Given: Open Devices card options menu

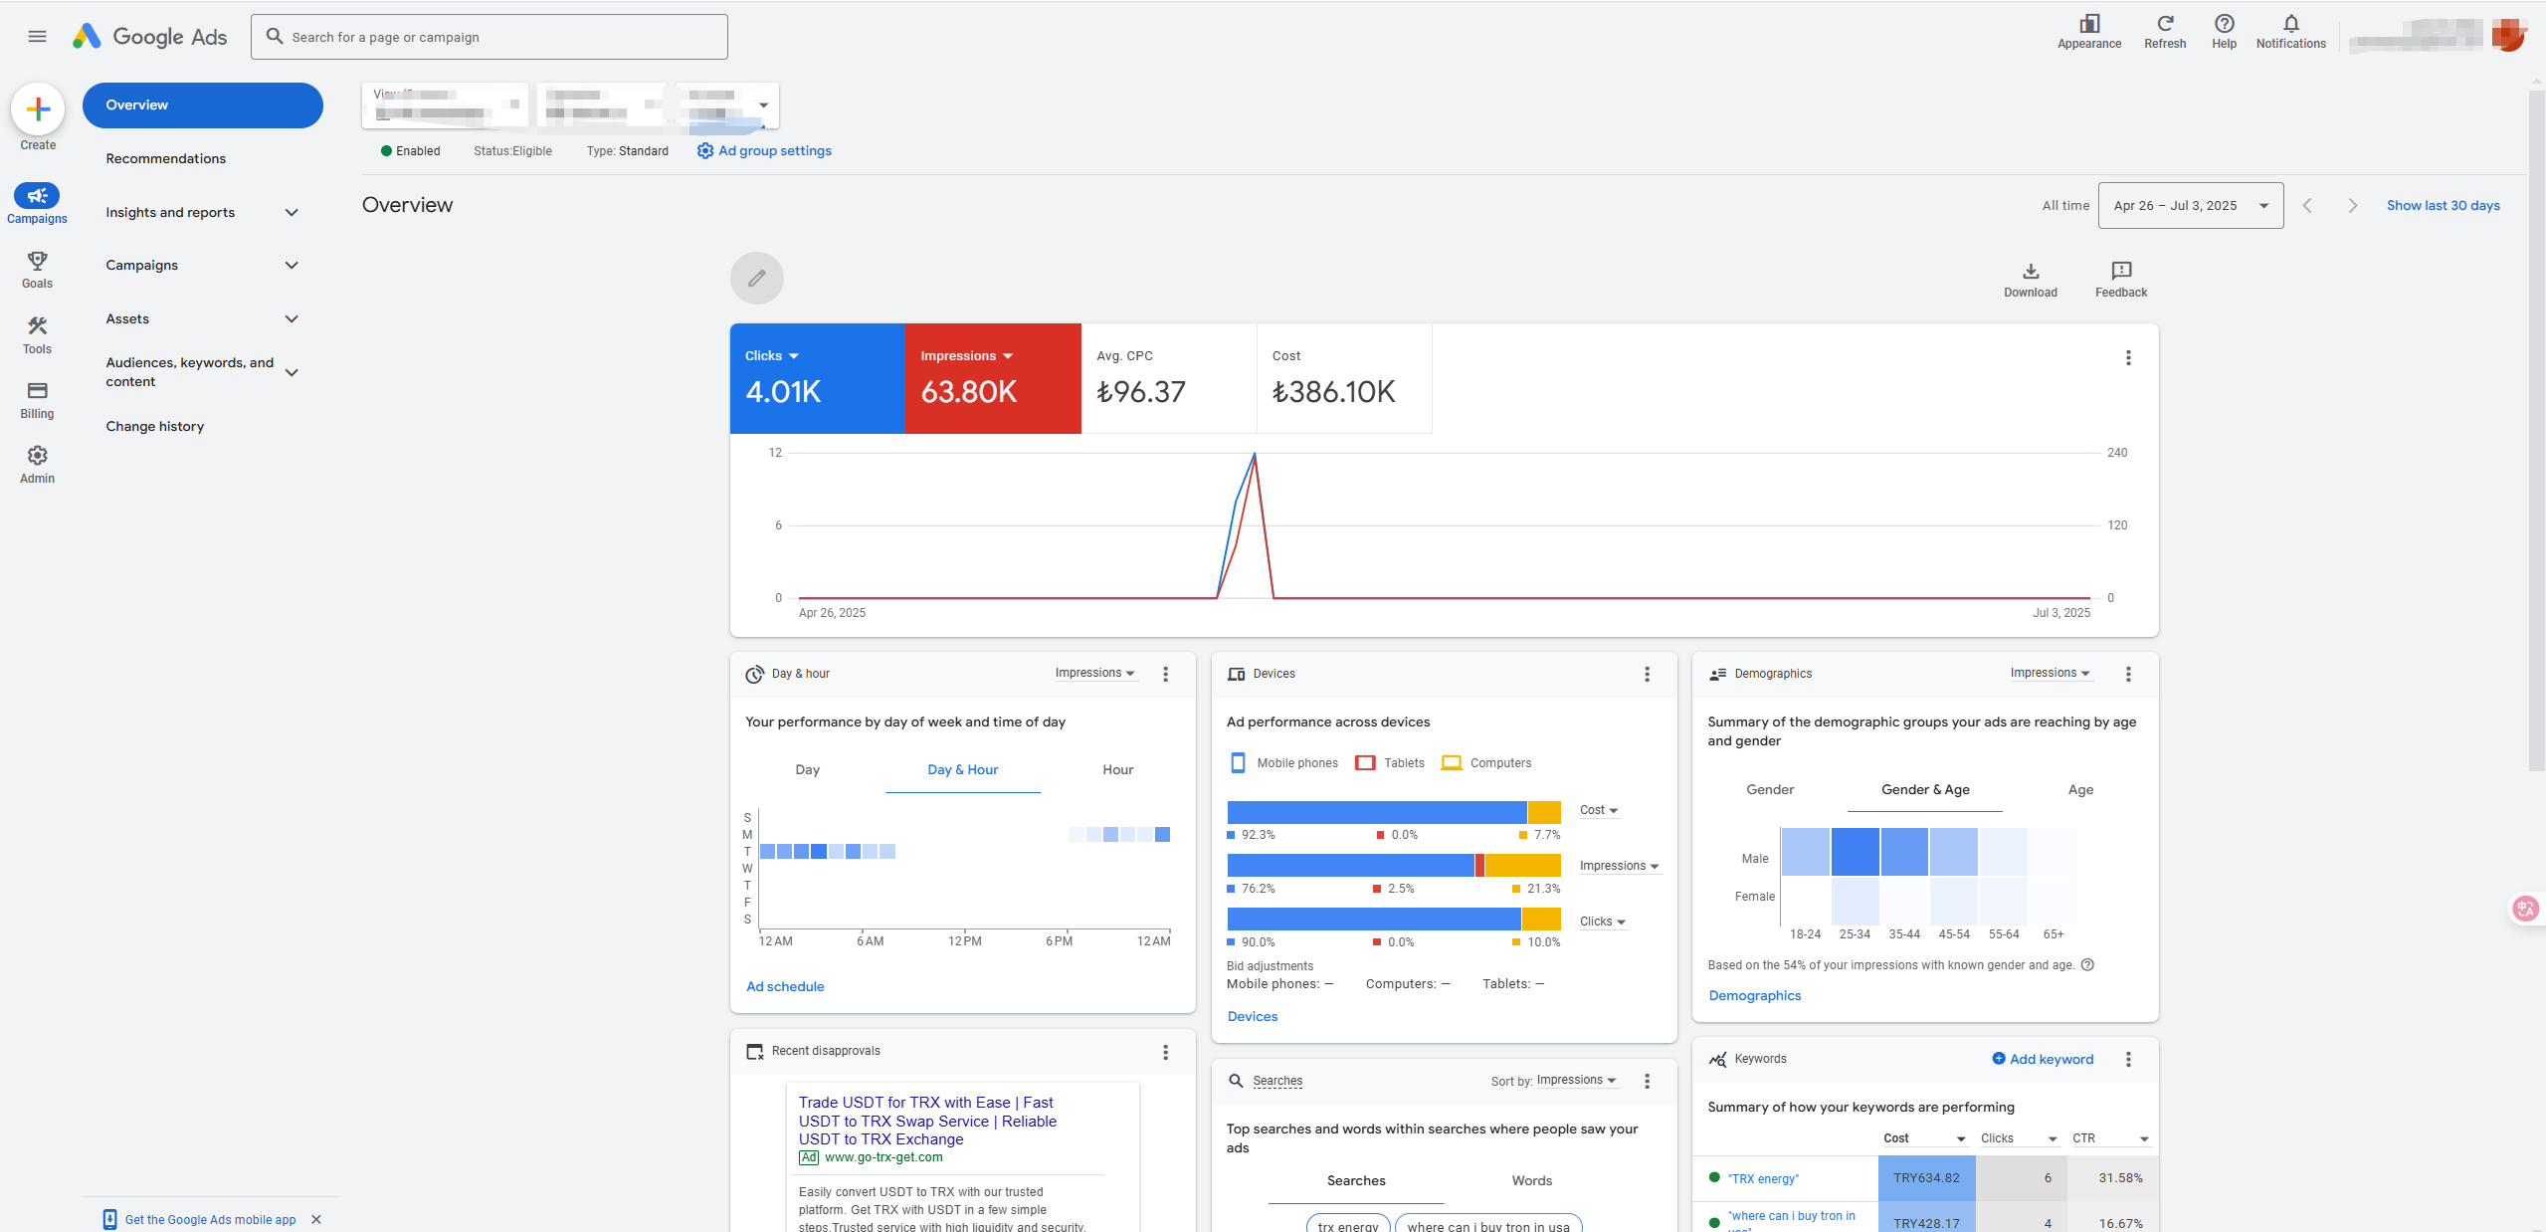Looking at the screenshot, I should pos(1647,674).
